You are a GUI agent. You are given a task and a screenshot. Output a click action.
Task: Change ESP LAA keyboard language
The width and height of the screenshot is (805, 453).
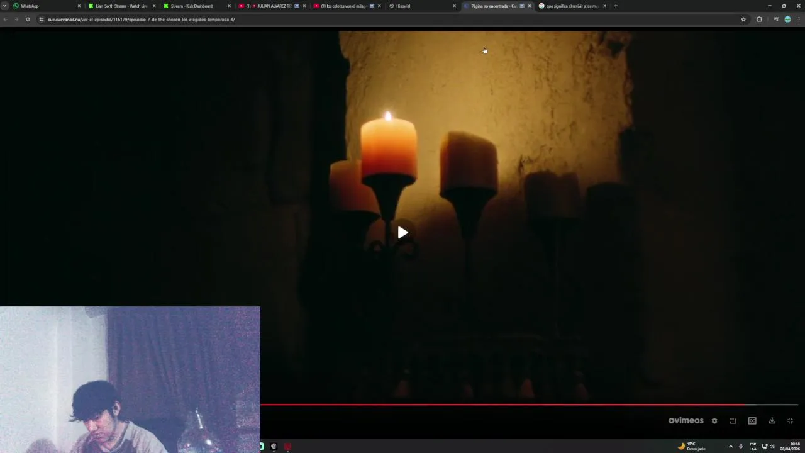753,446
